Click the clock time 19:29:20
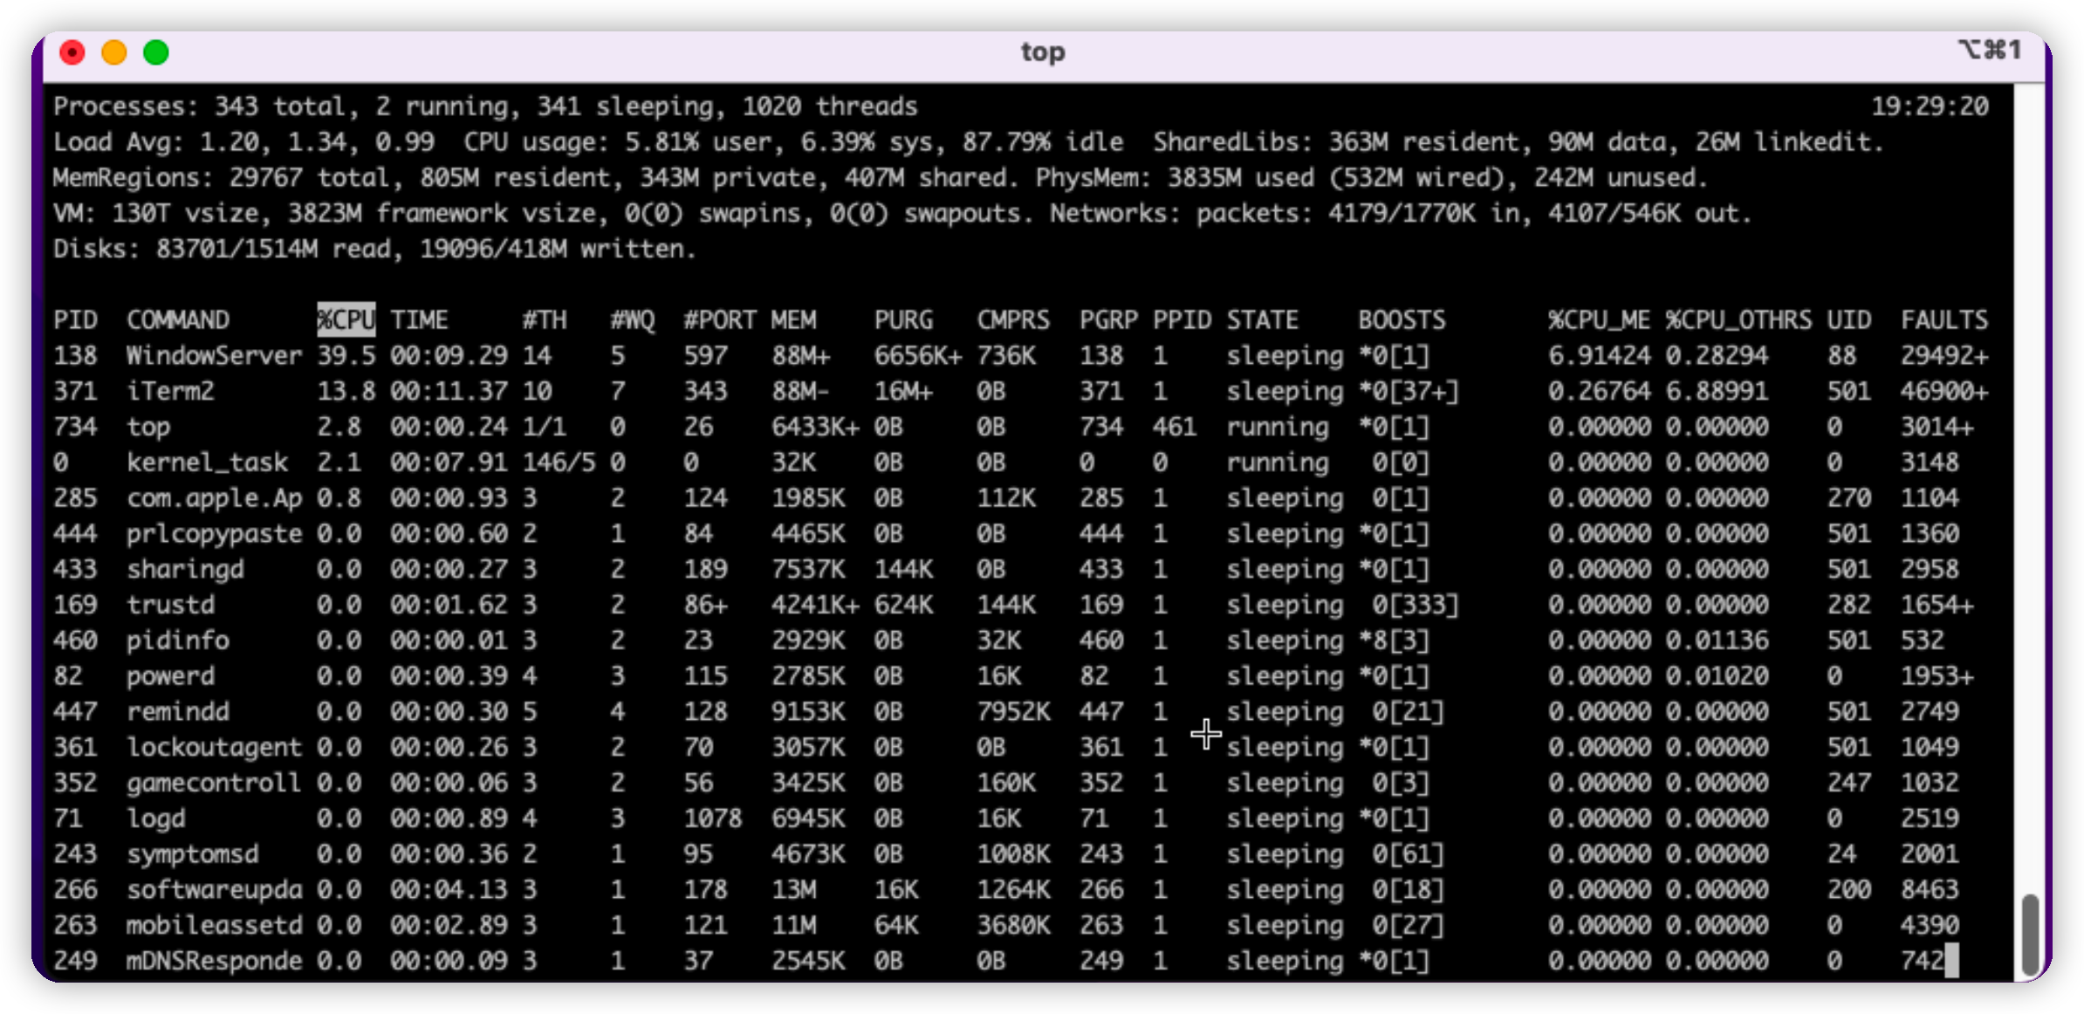Screen dimensions: 2084x1014 click(1929, 106)
